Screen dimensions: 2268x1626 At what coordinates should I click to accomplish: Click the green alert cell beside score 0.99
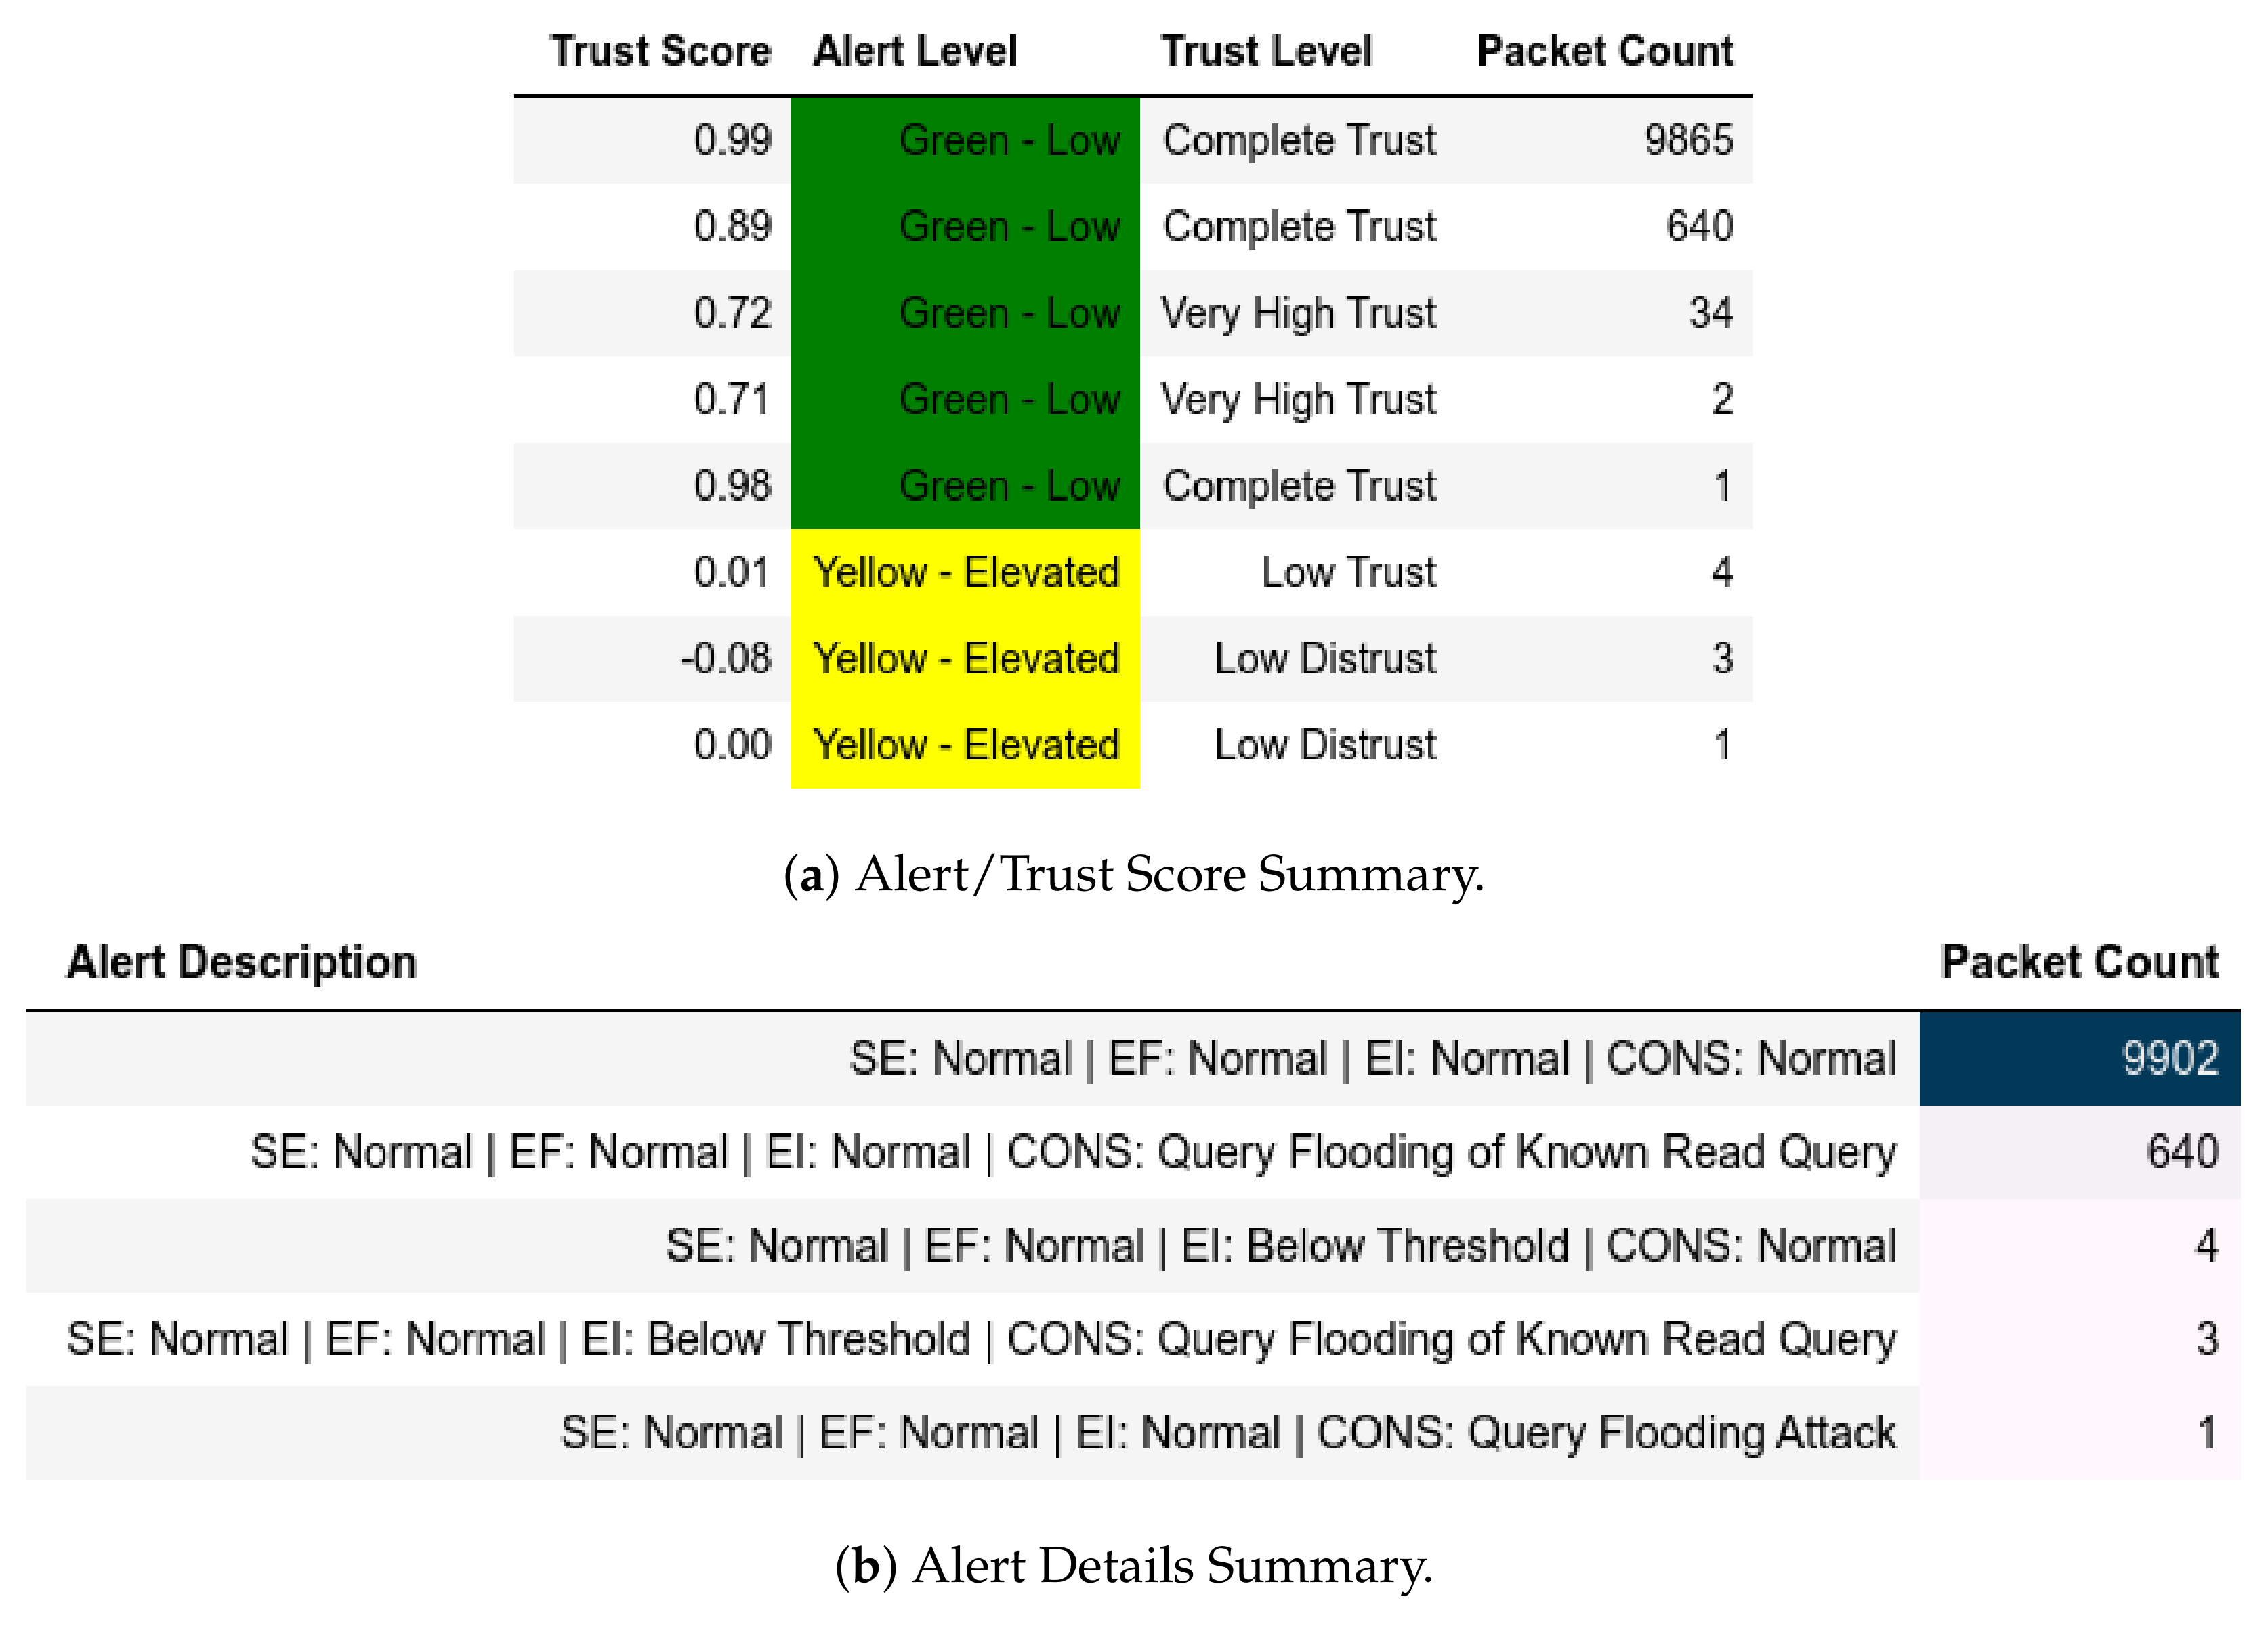965,140
